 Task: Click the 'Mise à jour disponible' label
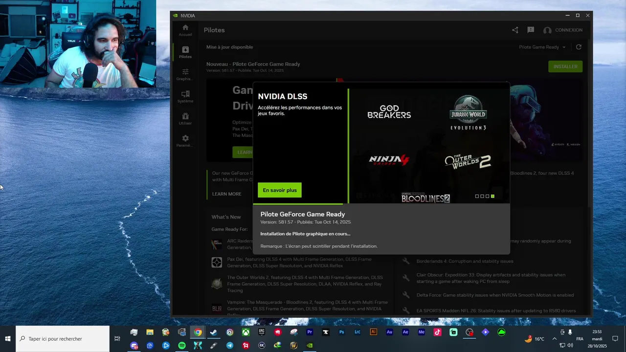point(230,47)
